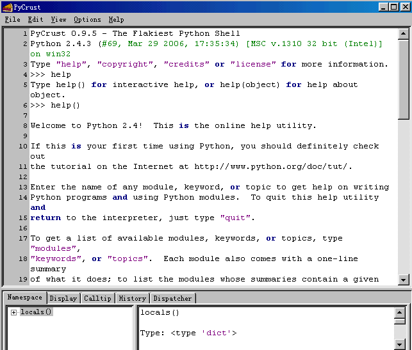Open the View menu

[58, 20]
